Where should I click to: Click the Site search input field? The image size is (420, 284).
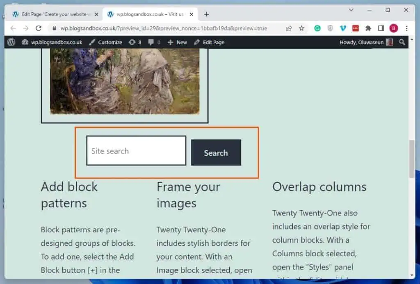point(136,151)
